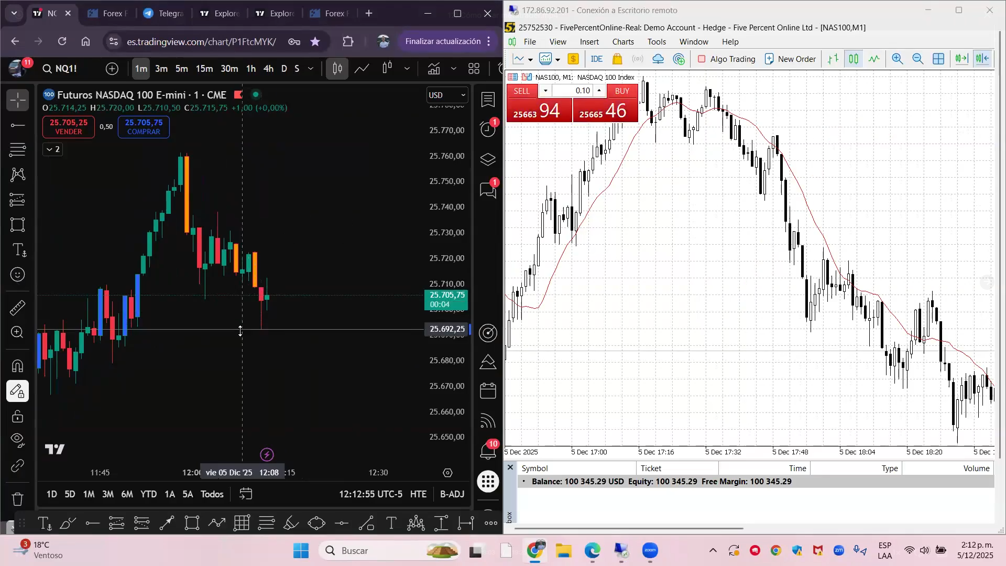Click the New Order button
Screen dimensions: 1006x566
tap(790, 59)
